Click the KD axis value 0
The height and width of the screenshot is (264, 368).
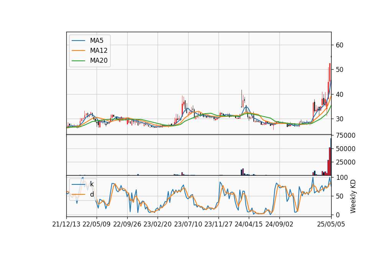[338, 215]
